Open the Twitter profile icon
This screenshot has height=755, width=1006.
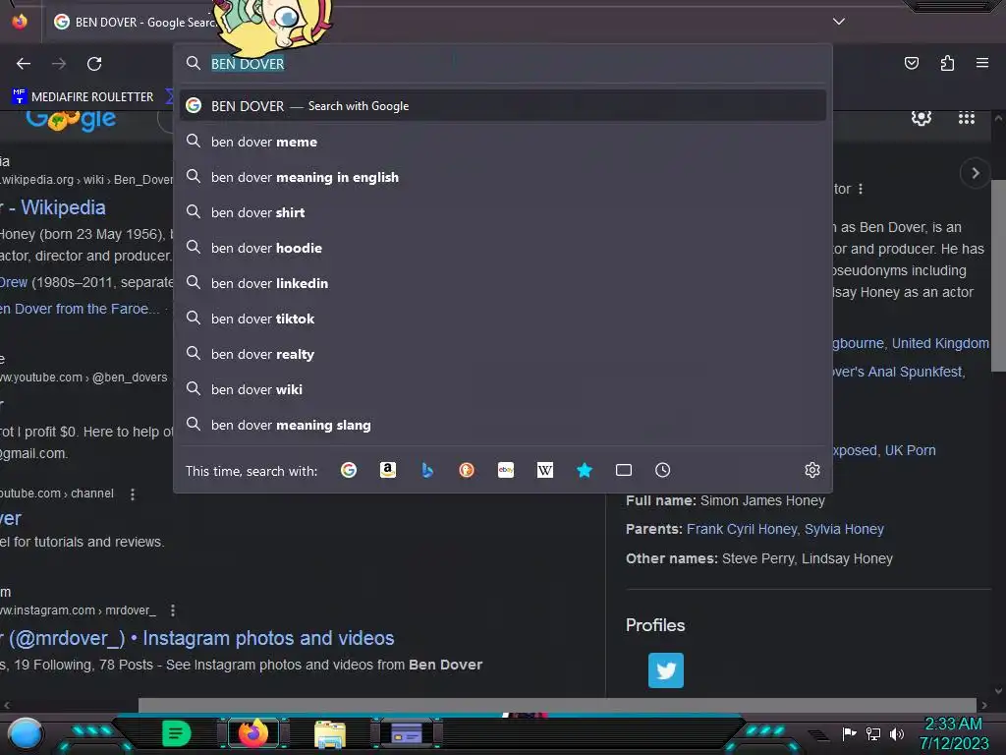[x=666, y=670]
